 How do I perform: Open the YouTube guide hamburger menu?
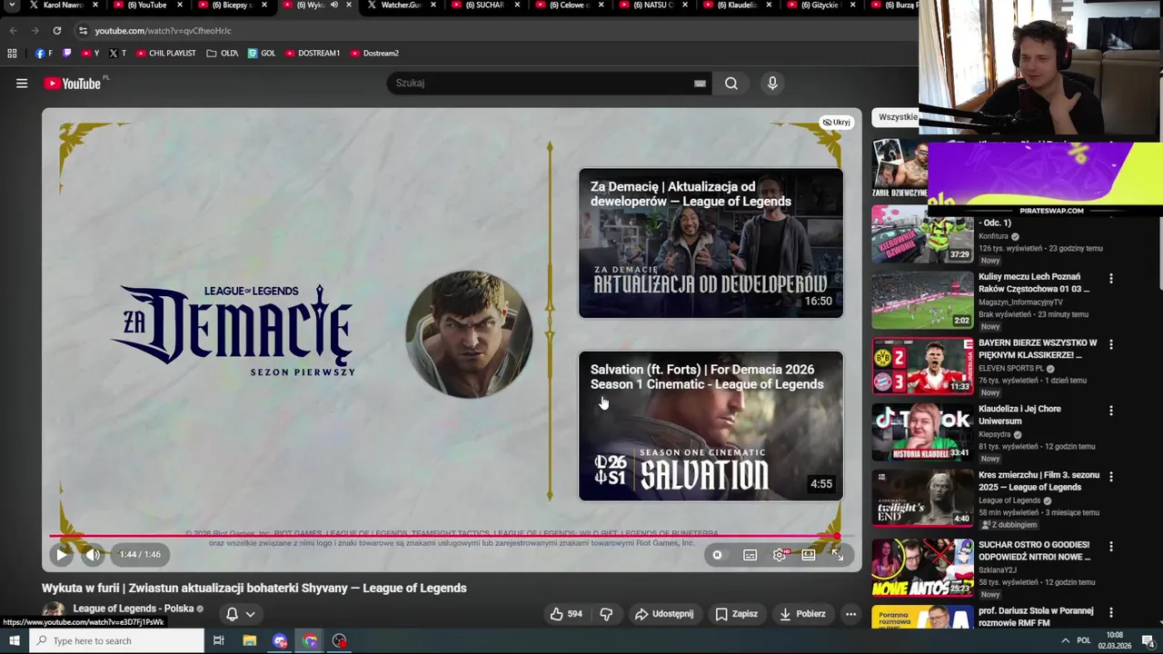click(x=22, y=84)
